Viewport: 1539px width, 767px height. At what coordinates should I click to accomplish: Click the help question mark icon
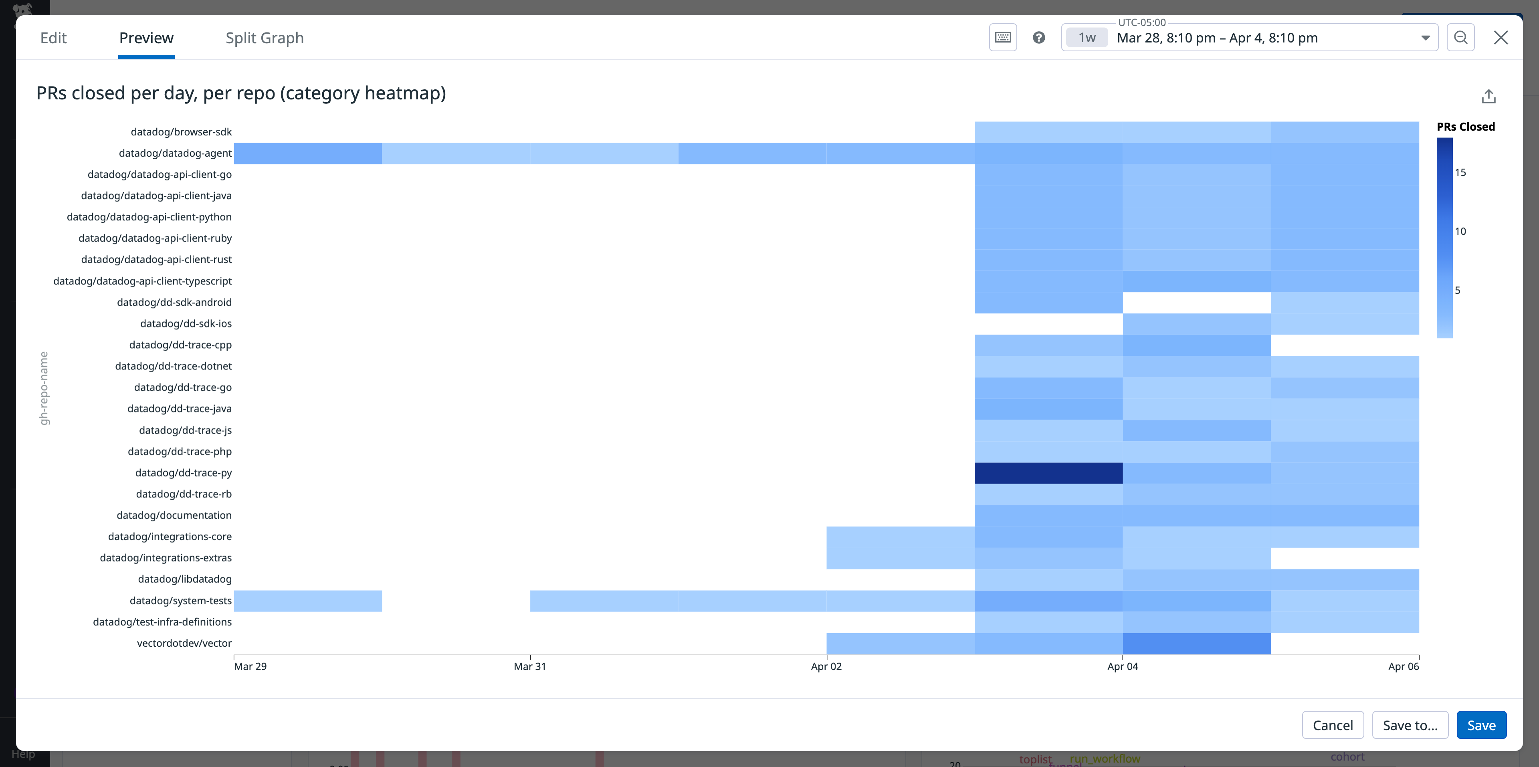[1039, 37]
